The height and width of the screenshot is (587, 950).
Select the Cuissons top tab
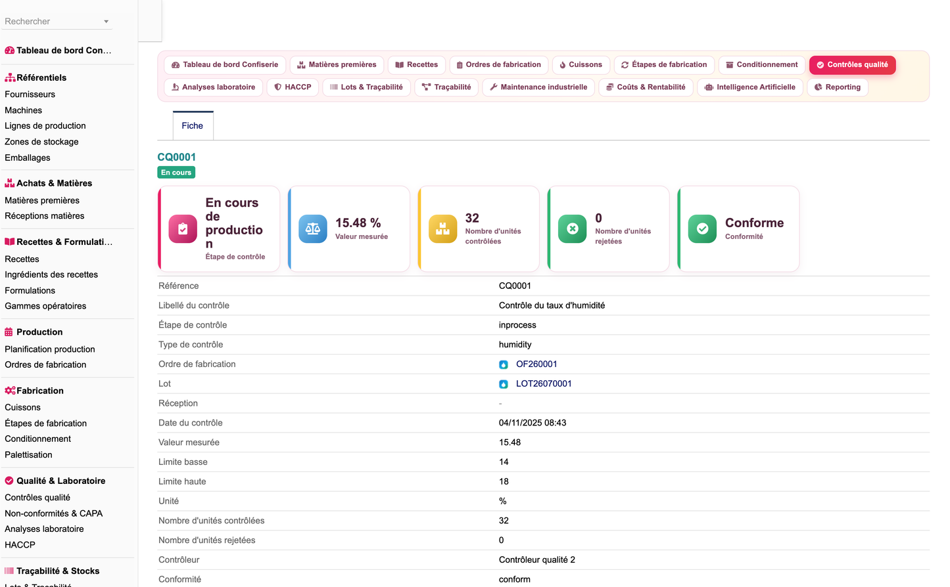[x=581, y=65]
